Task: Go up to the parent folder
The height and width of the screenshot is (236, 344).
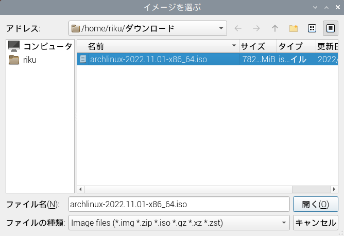Action: click(x=274, y=28)
